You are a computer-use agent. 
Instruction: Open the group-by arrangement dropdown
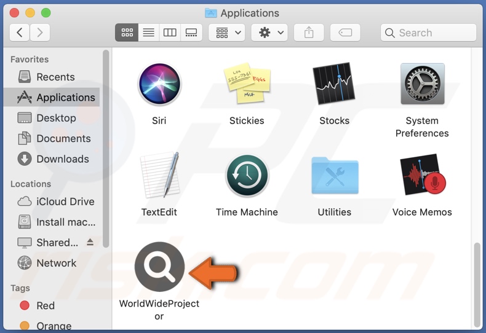[227, 33]
